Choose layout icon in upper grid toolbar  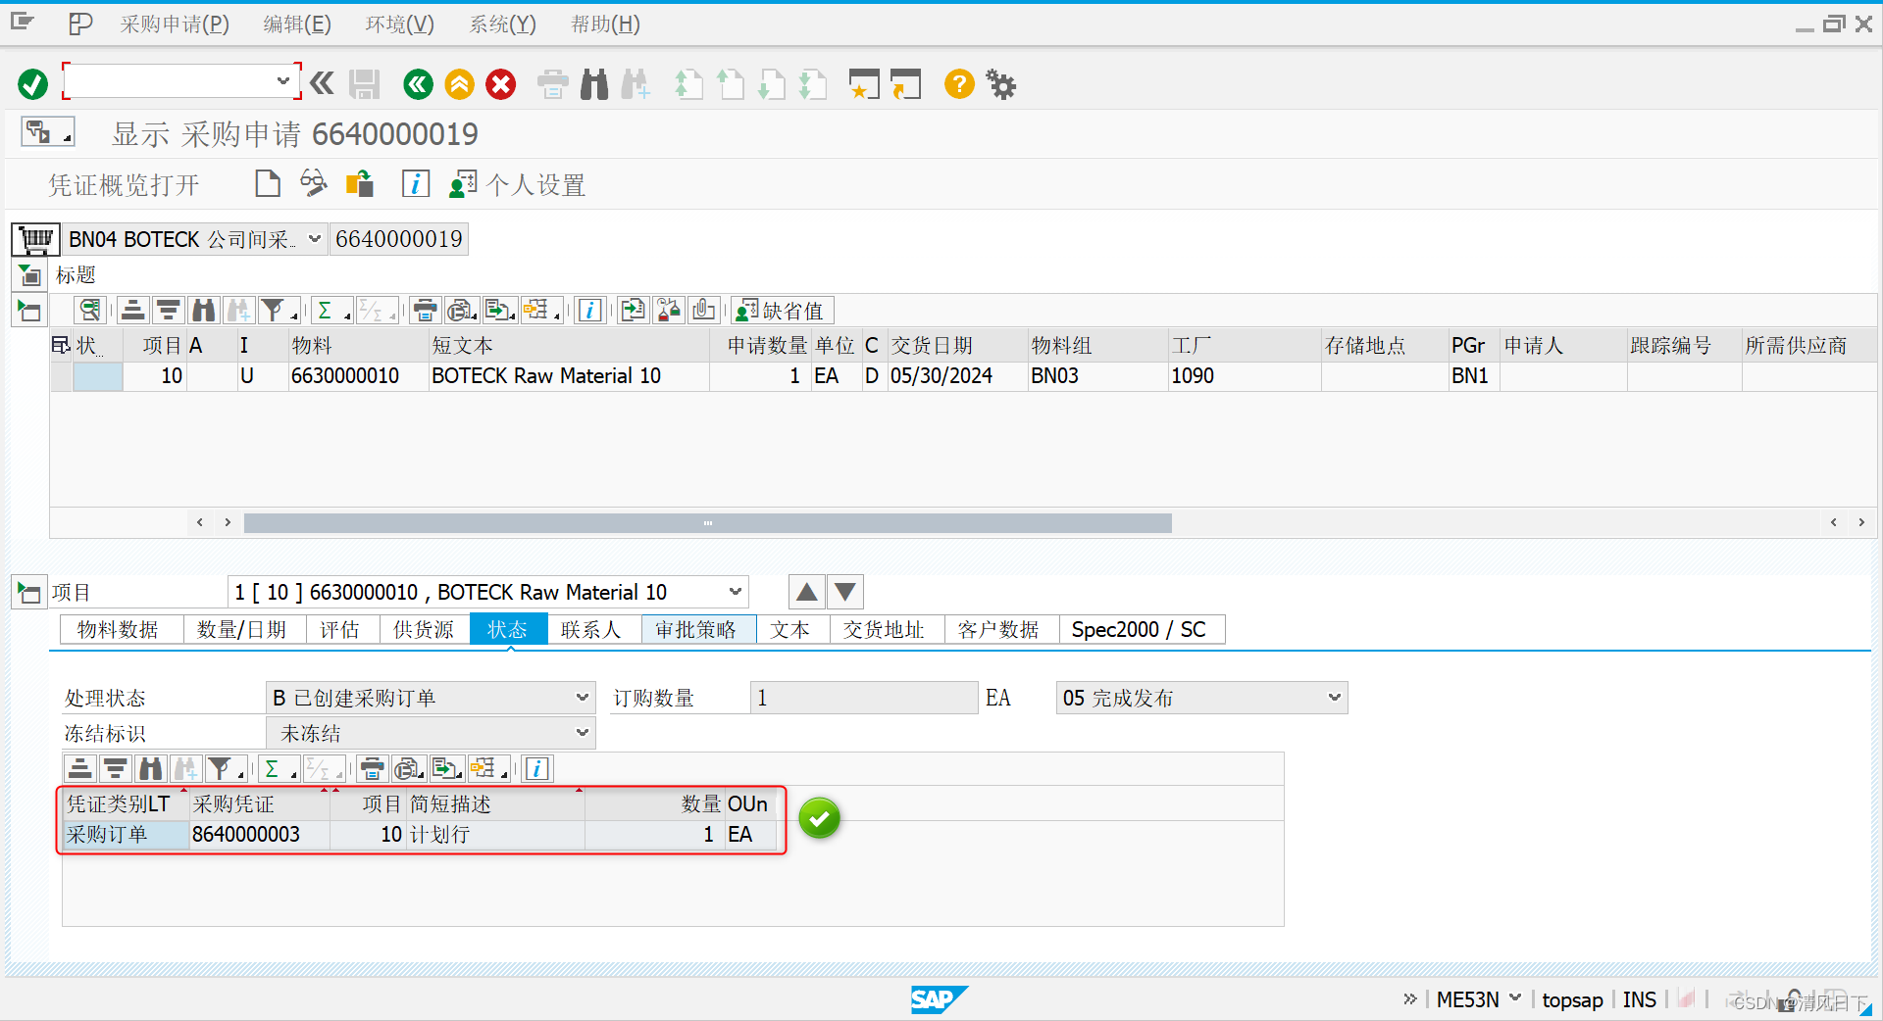click(539, 311)
